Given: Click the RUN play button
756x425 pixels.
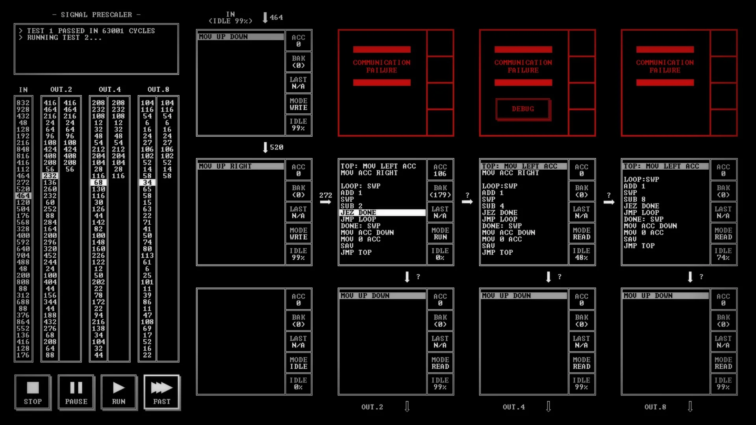Looking at the screenshot, I should pyautogui.click(x=119, y=392).
